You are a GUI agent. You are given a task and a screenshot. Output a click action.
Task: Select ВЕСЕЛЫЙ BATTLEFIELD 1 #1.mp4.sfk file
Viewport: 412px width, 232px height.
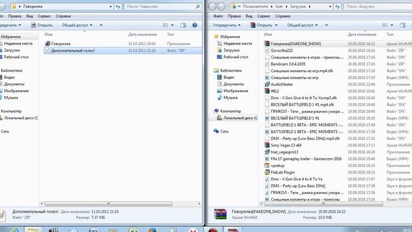point(302,104)
